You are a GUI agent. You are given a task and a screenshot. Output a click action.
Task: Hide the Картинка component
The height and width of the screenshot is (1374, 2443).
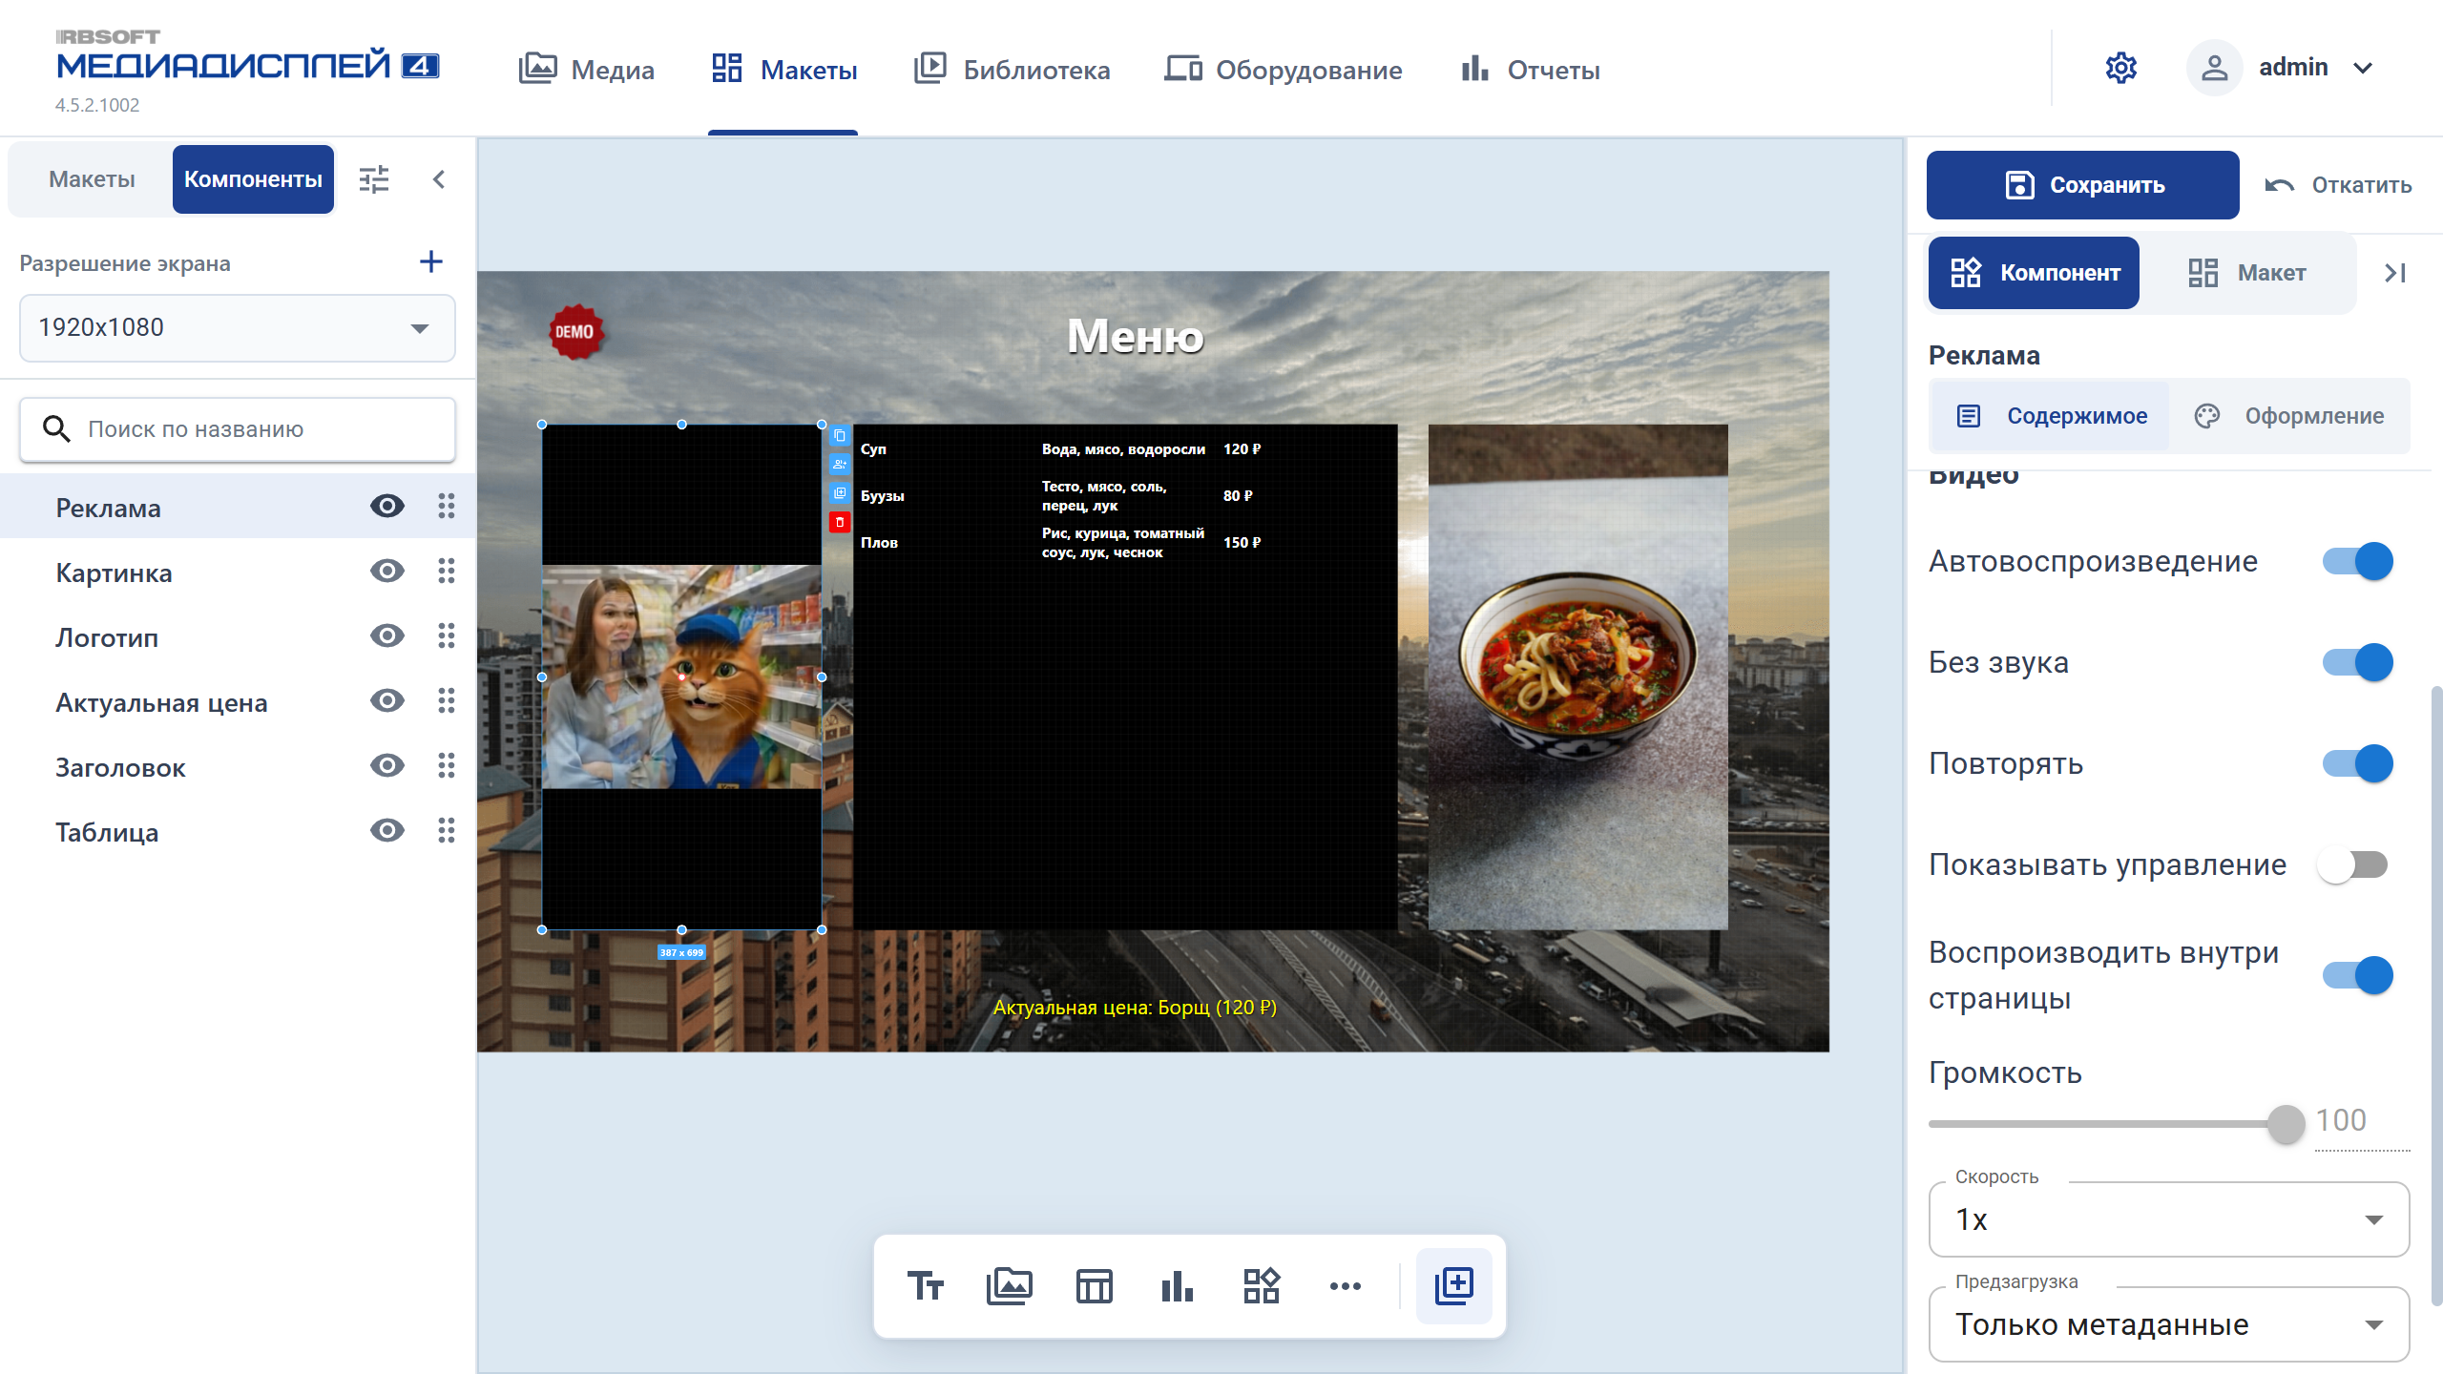click(x=386, y=571)
